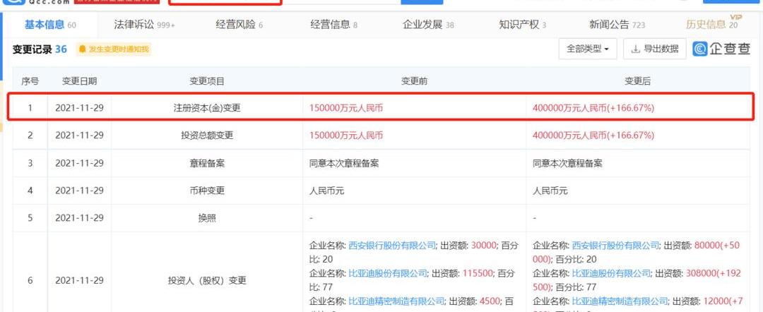Click the 变更项目 column header

tap(207, 81)
